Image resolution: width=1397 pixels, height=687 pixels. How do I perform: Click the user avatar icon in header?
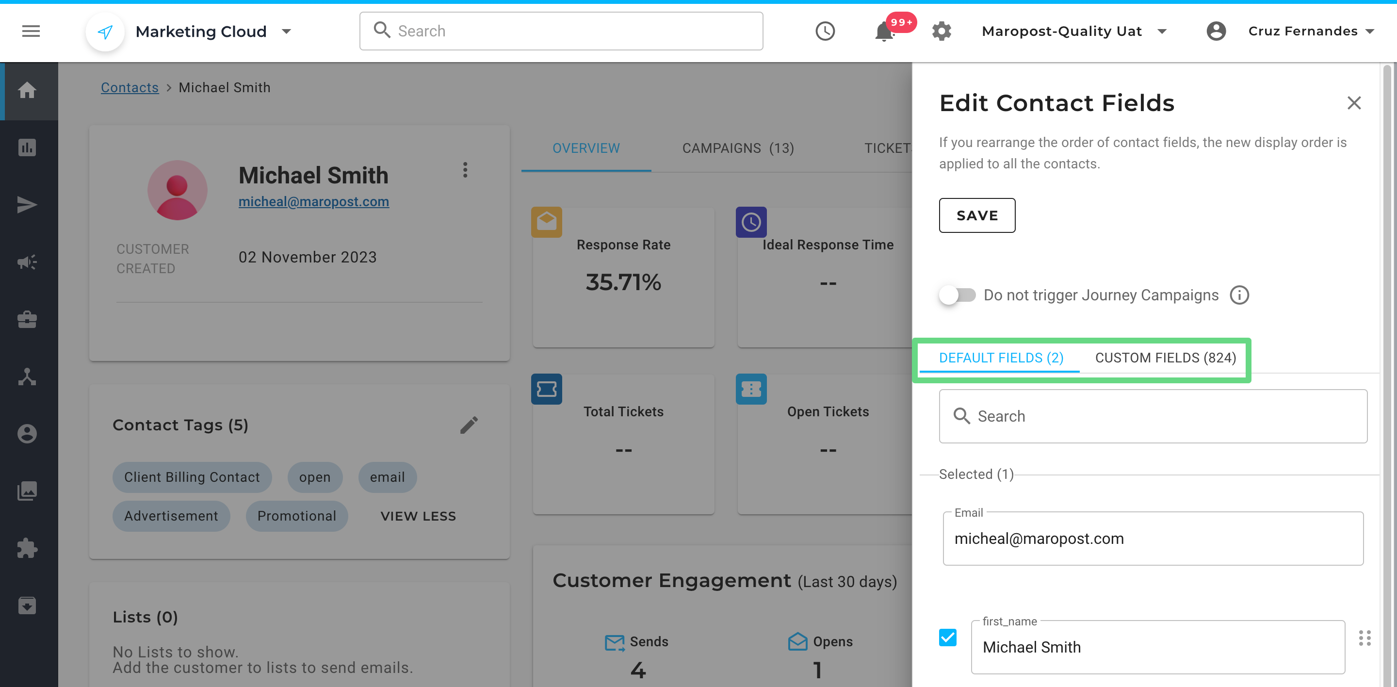[1216, 31]
